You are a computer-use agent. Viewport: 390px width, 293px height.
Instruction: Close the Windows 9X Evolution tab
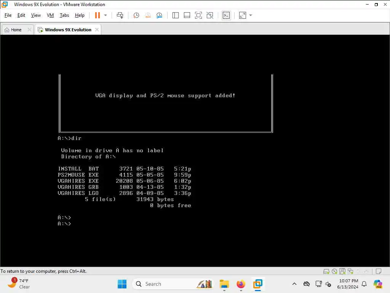[x=97, y=30]
